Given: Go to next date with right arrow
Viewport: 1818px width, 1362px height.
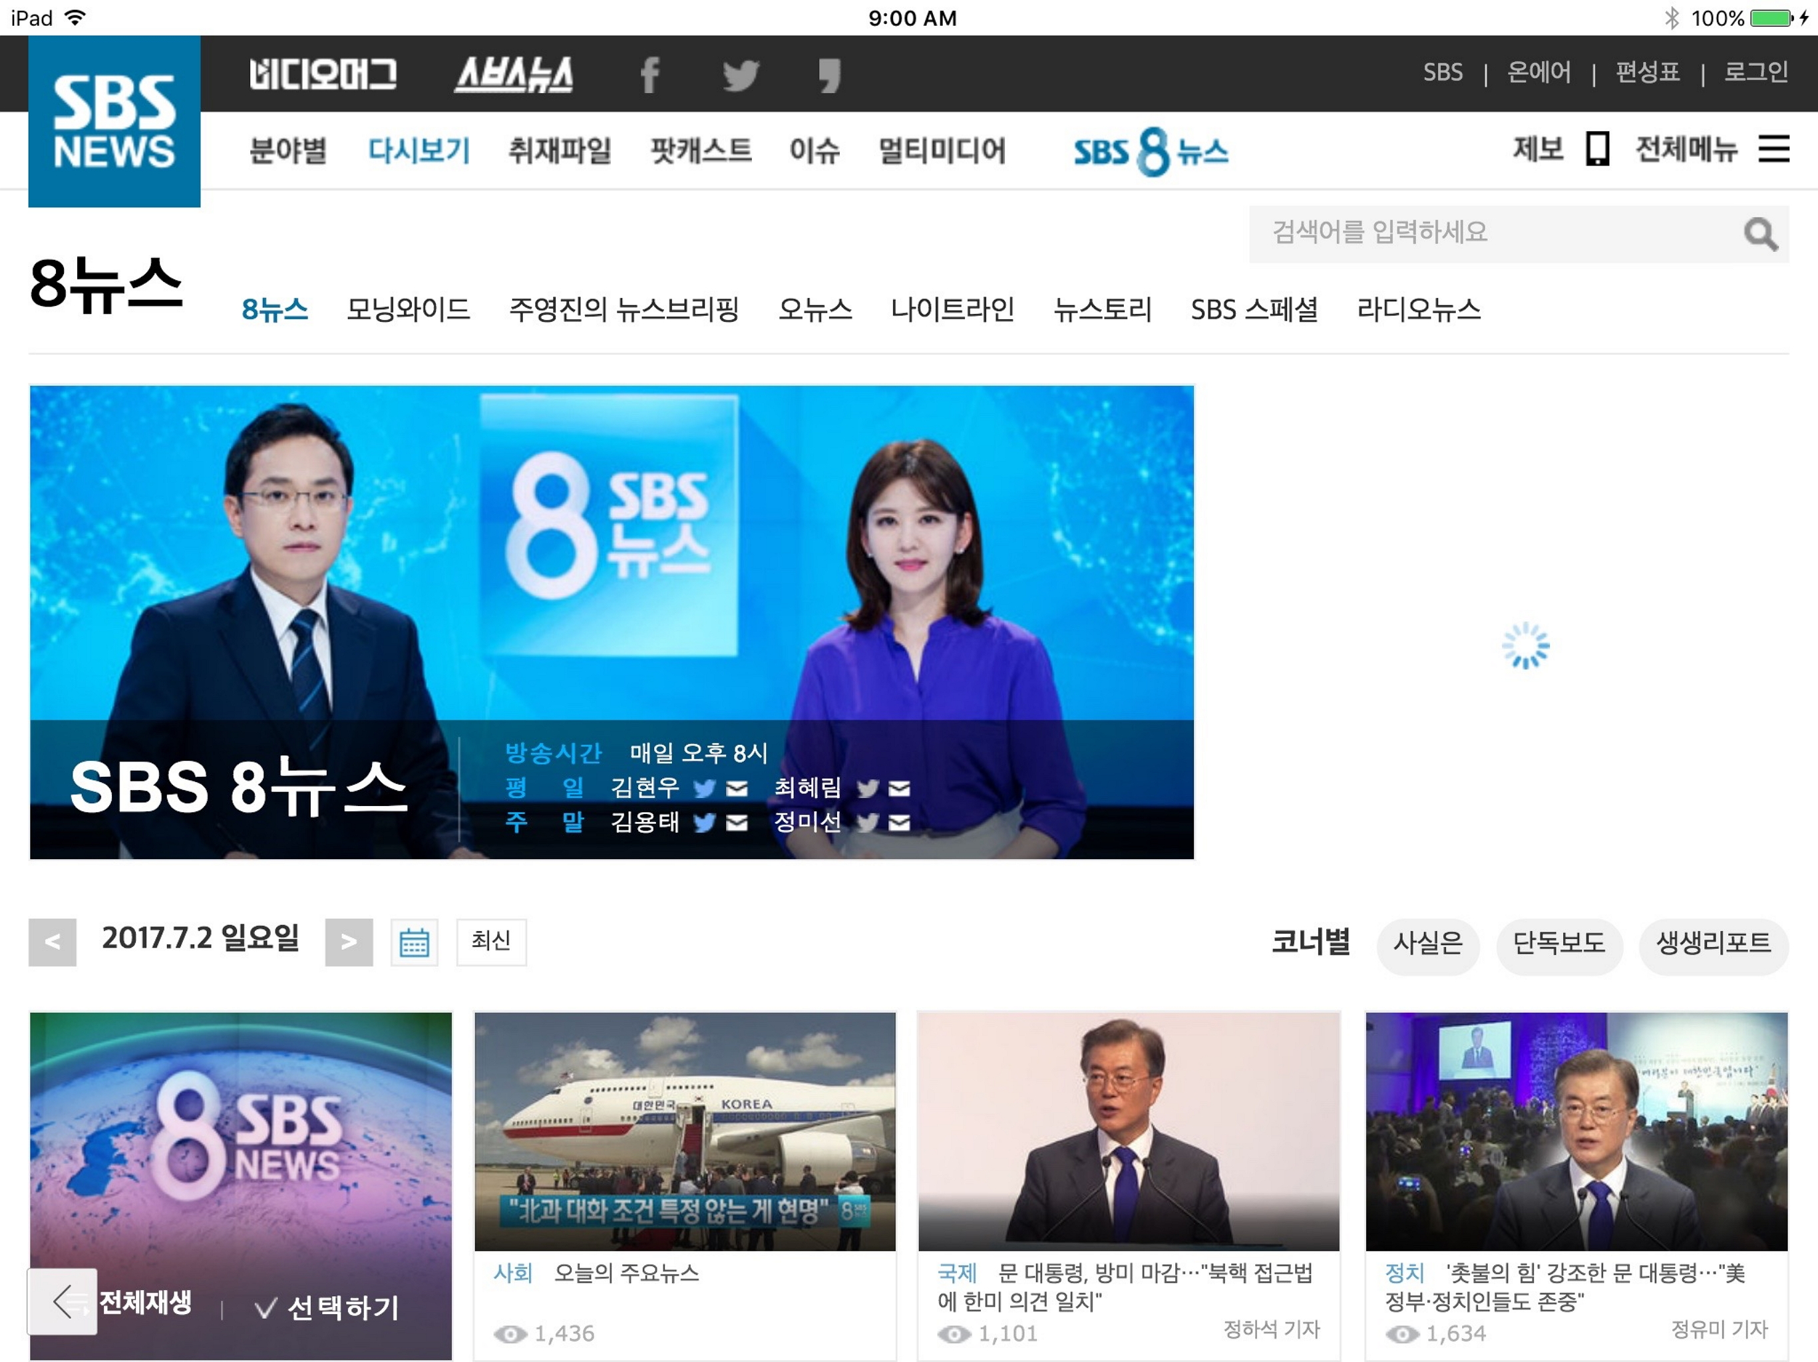Looking at the screenshot, I should pyautogui.click(x=349, y=942).
